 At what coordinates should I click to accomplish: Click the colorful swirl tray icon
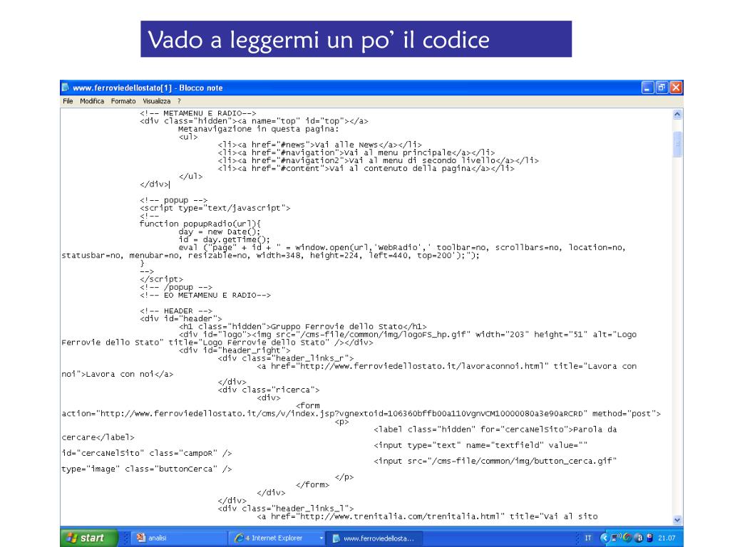tap(627, 538)
